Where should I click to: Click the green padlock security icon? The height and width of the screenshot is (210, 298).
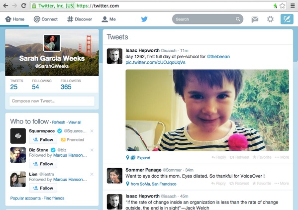click(x=34, y=5)
